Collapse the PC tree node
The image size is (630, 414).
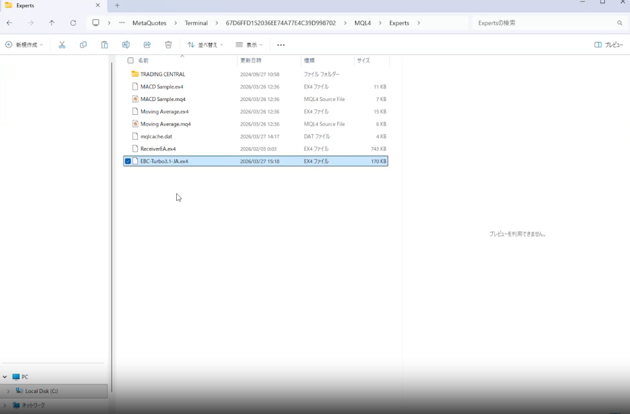click(x=5, y=377)
